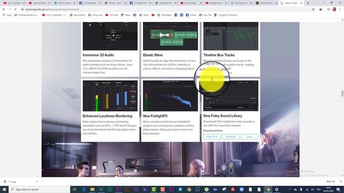Image resolution: width=344 pixels, height=193 pixels.
Task: Stop loading the page
Action: 16,10
